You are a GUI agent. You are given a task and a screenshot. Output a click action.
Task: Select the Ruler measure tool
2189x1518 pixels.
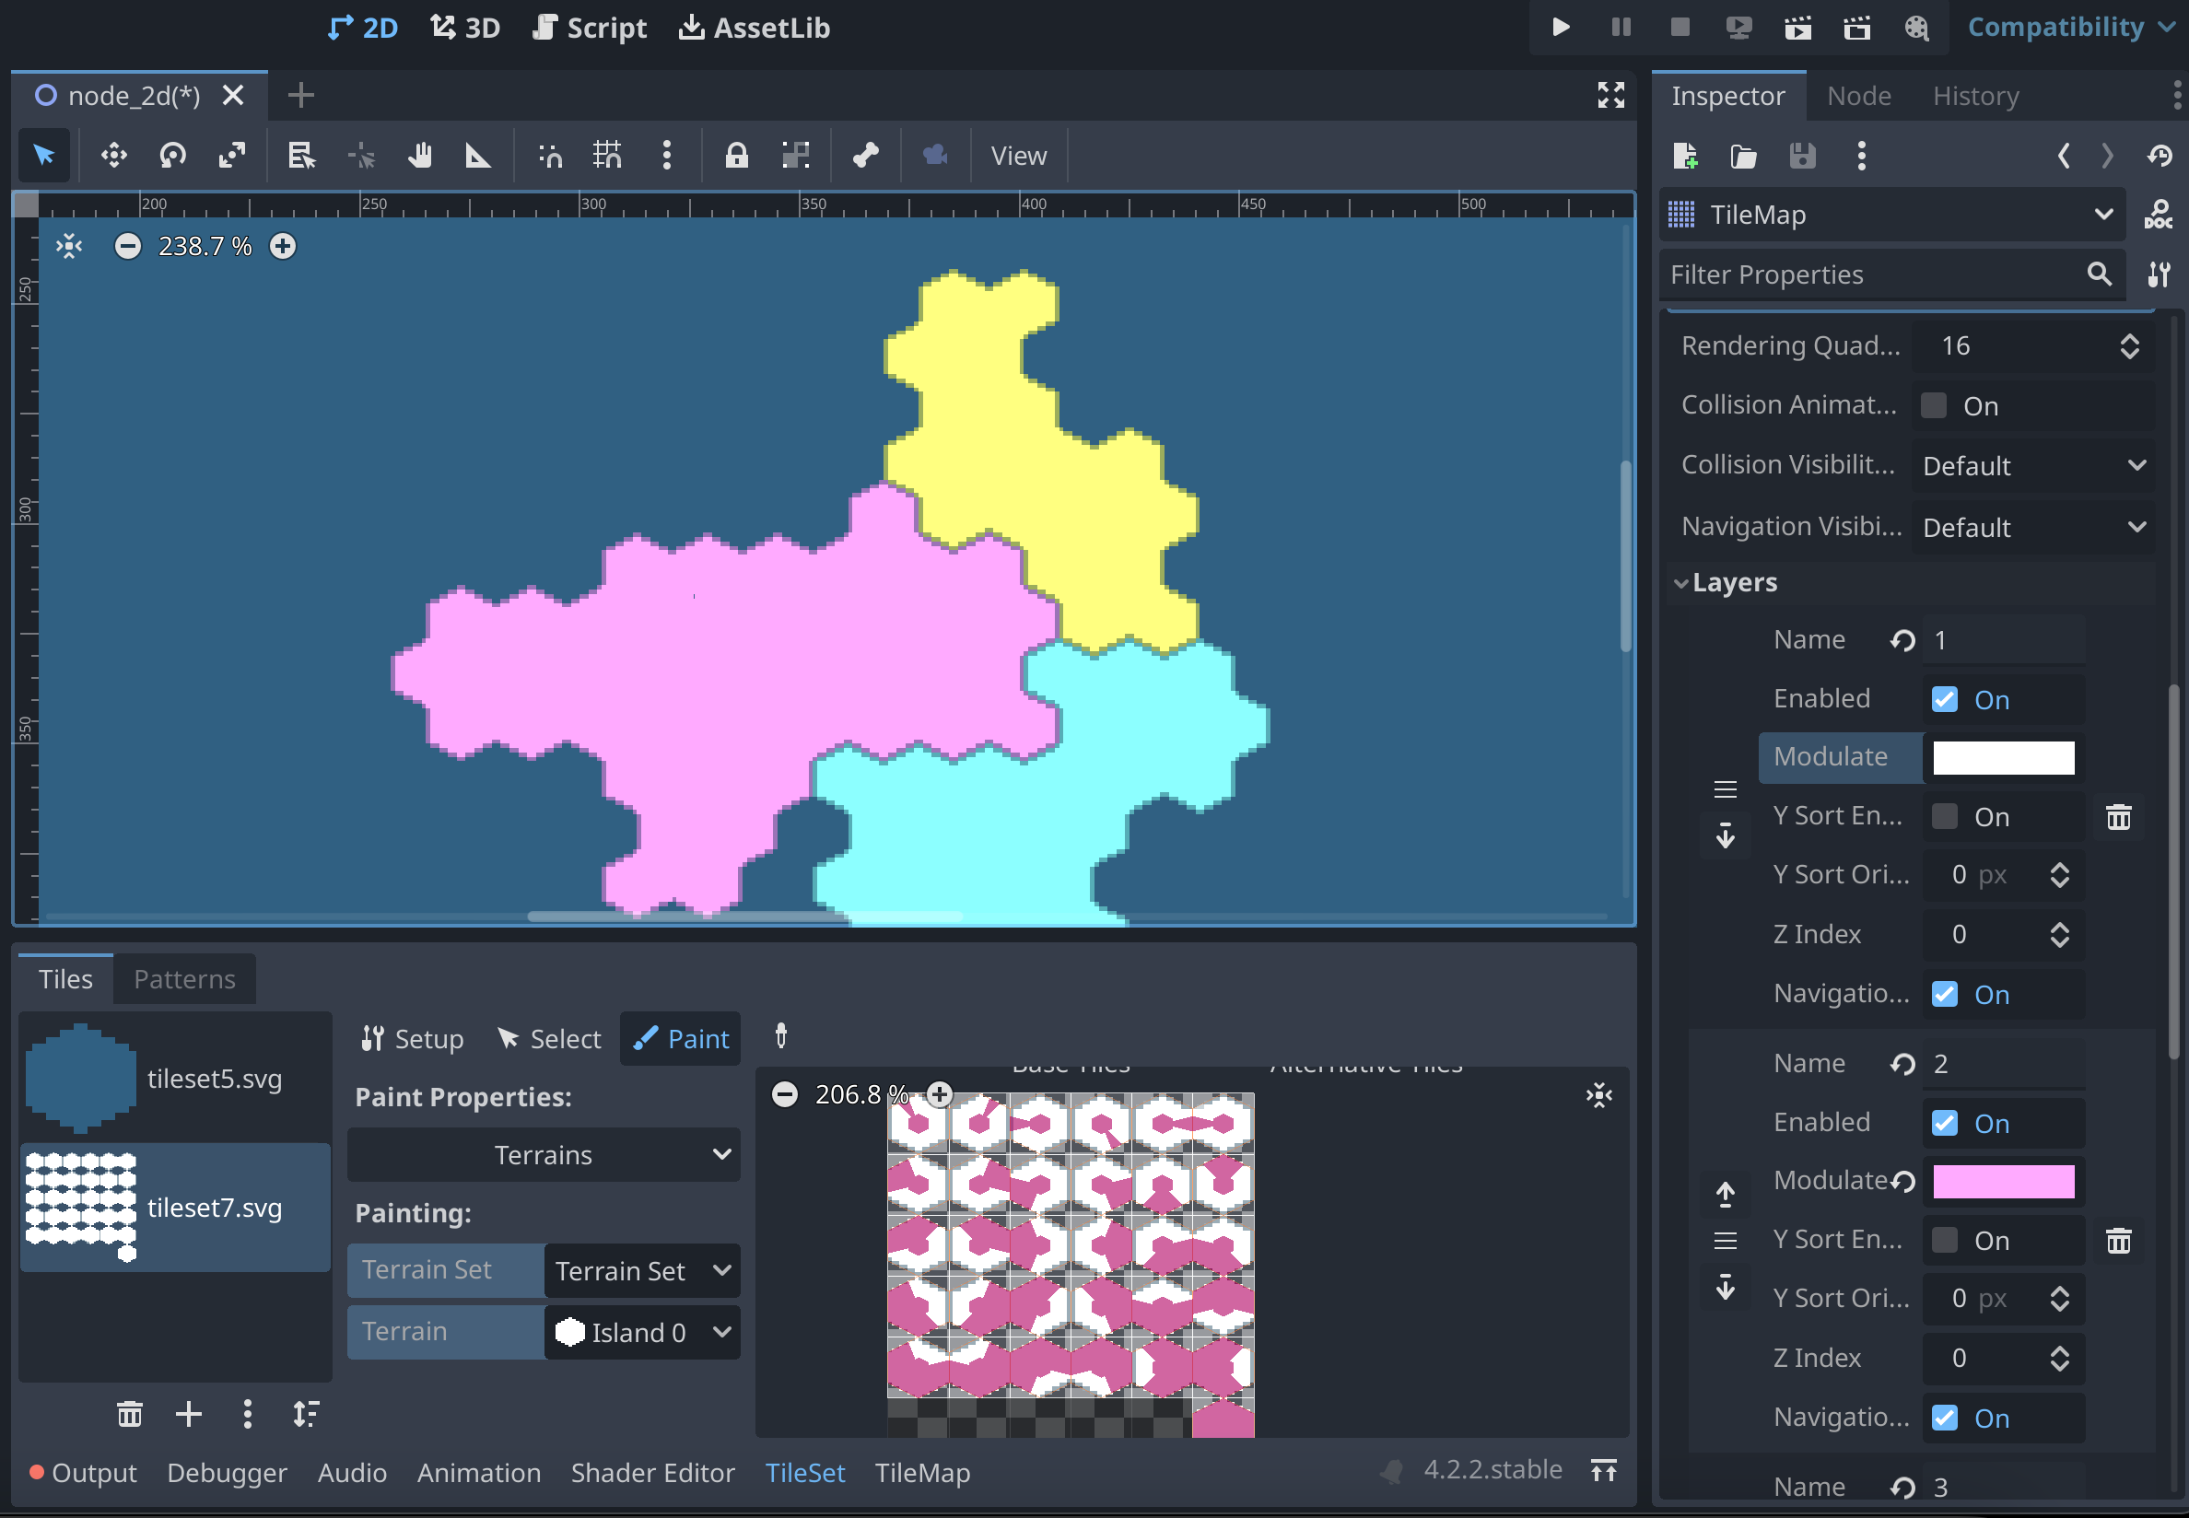[477, 155]
